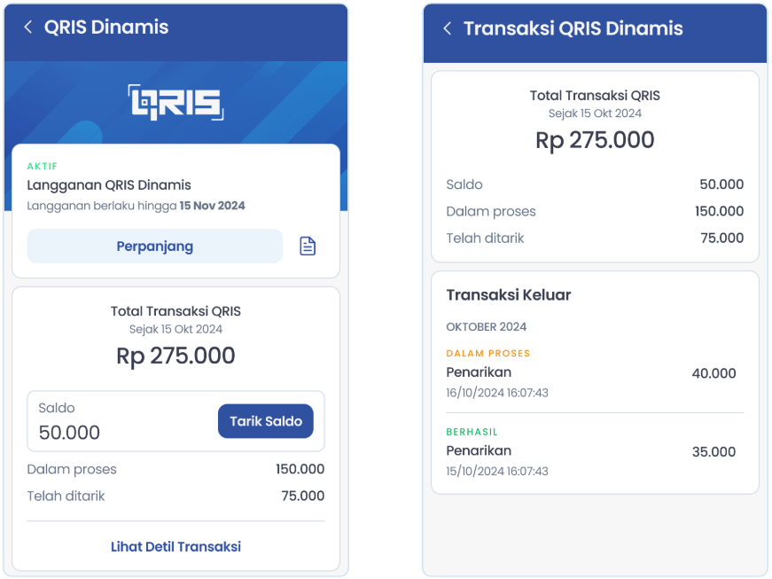
Task: Click the Tarik Saldo button
Action: point(265,421)
